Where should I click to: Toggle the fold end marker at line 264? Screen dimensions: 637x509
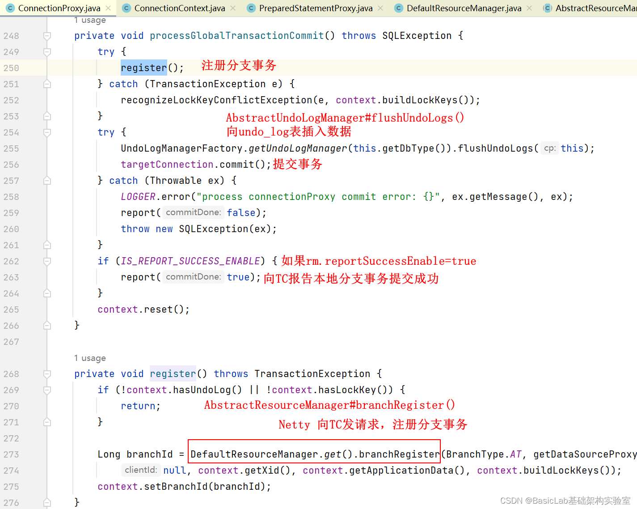pos(47,293)
